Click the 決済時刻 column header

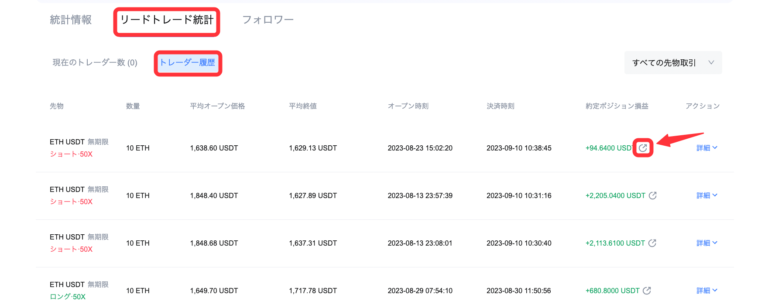[x=500, y=106]
